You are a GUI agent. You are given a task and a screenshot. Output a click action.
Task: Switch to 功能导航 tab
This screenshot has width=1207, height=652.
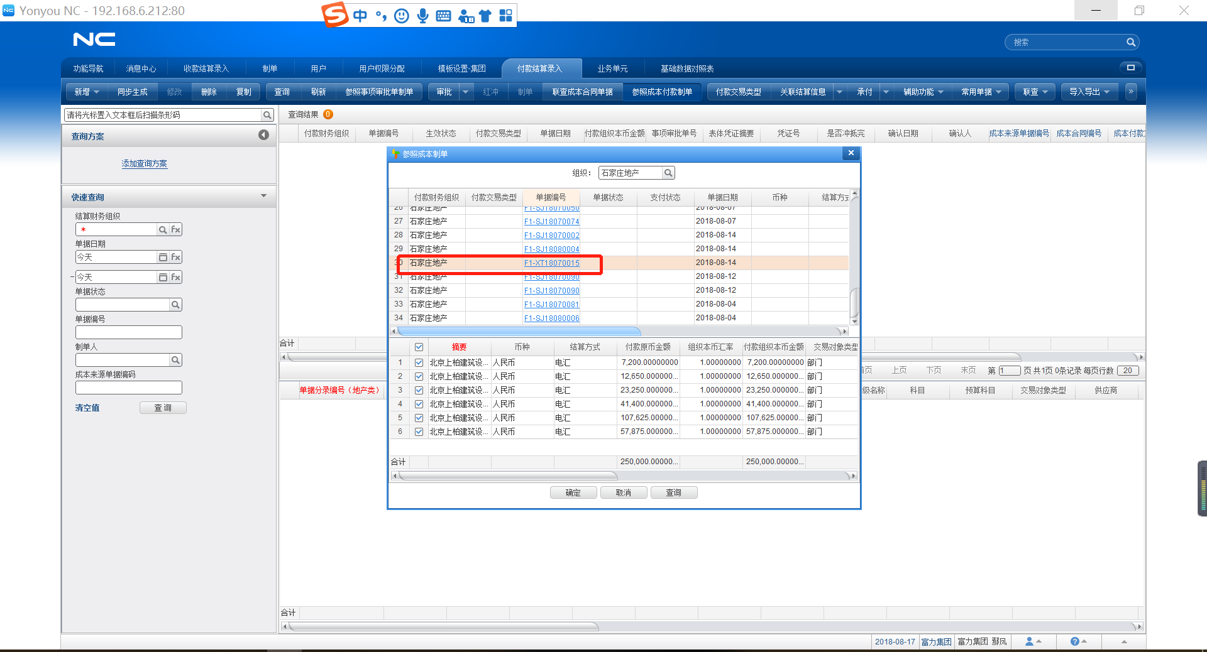pos(88,68)
